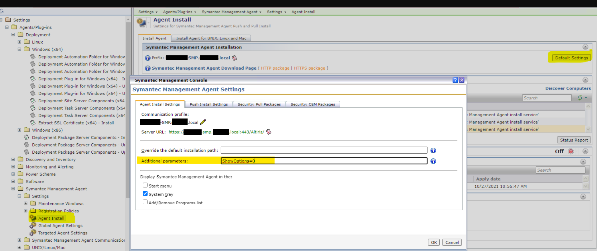The width and height of the screenshot is (597, 251).
Task: Click the Maintenance Windows folder icon
Action: (33, 203)
